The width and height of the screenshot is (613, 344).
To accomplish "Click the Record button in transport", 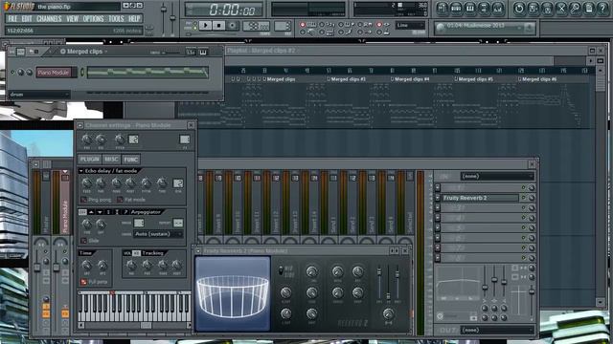I will 233,26.
